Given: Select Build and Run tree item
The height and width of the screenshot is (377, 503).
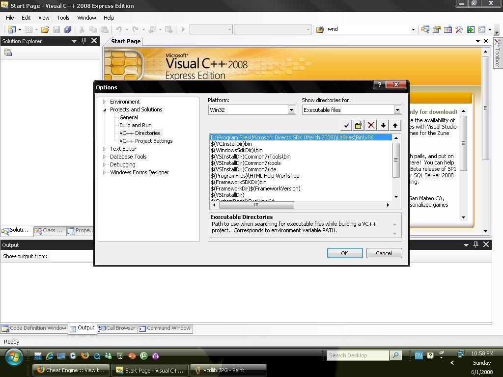Looking at the screenshot, I should click(x=136, y=125).
